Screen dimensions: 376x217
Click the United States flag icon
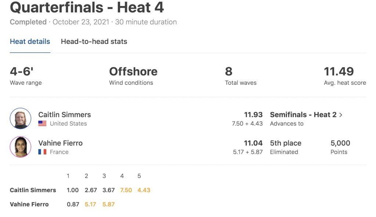(42, 124)
